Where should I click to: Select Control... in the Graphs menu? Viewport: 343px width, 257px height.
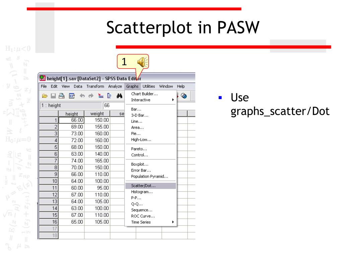pyautogui.click(x=150, y=155)
